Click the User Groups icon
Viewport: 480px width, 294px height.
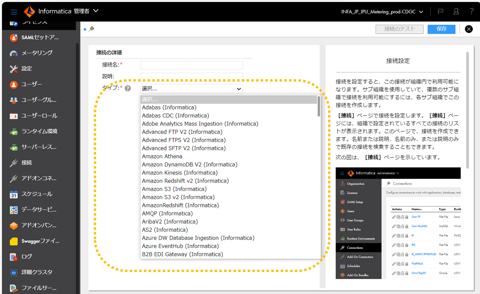(14, 100)
